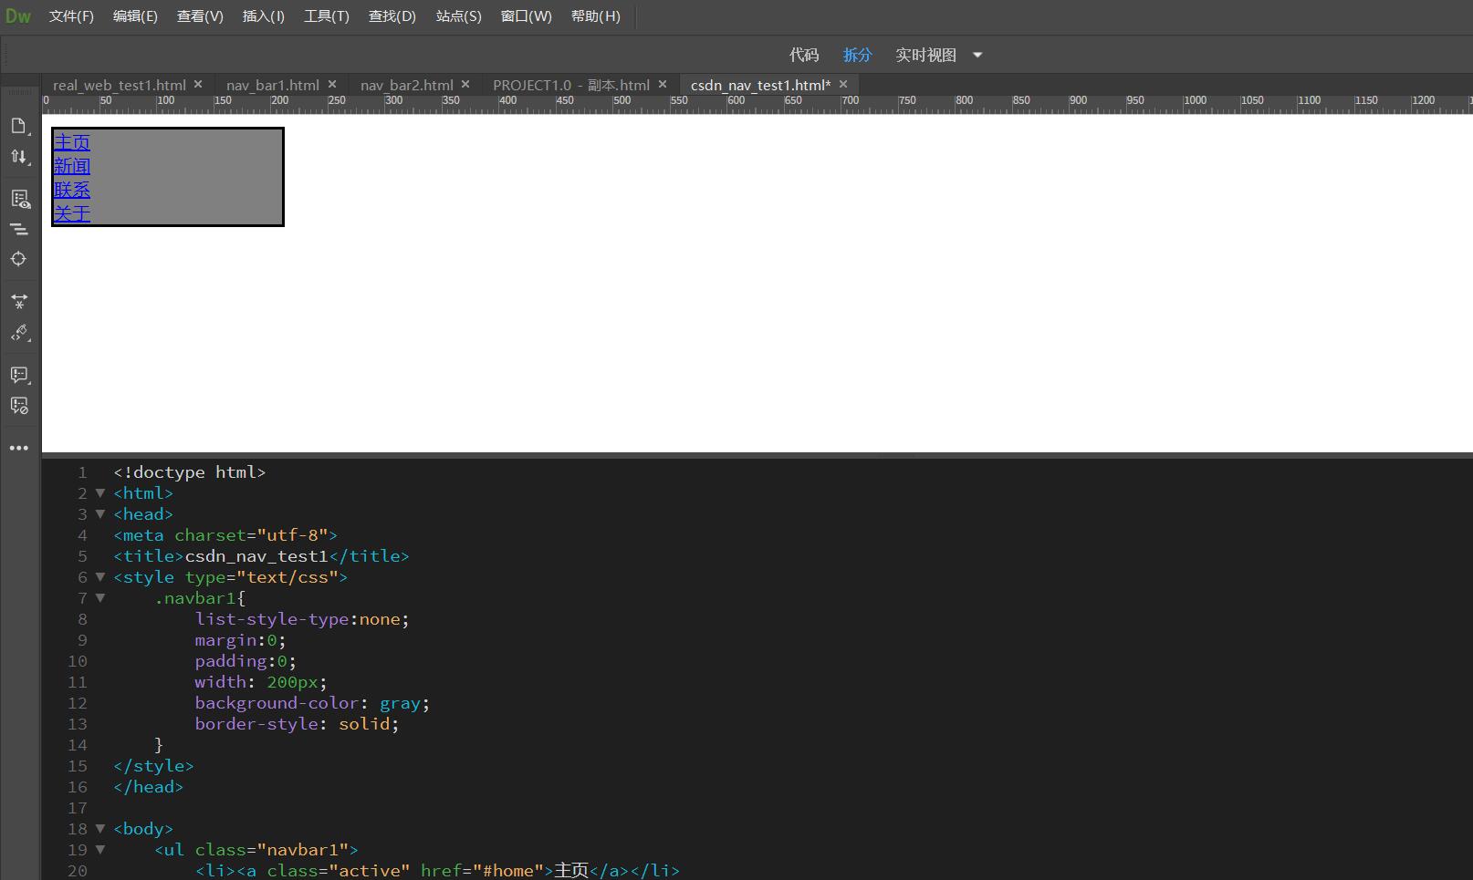Click the 主页 link in the design preview
1473x880 pixels.
click(x=72, y=142)
